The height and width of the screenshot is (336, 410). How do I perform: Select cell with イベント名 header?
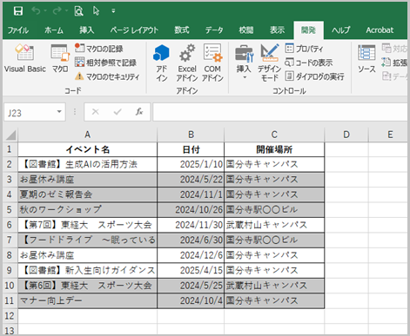tap(87, 149)
